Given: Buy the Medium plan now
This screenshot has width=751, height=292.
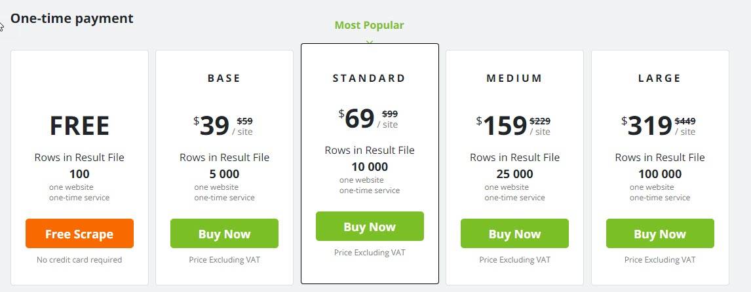Looking at the screenshot, I should tap(514, 234).
